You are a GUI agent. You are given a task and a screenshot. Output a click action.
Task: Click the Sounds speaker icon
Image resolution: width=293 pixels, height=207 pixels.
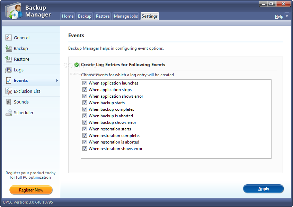pyautogui.click(x=9, y=102)
